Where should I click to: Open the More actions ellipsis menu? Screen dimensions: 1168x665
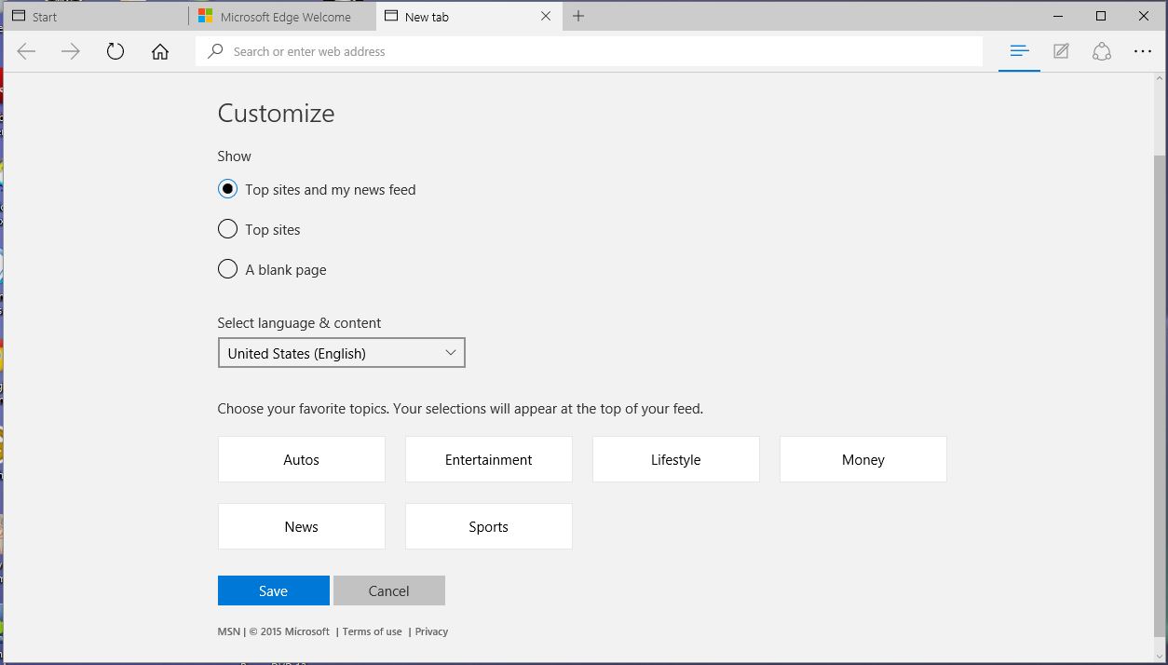click(x=1143, y=52)
